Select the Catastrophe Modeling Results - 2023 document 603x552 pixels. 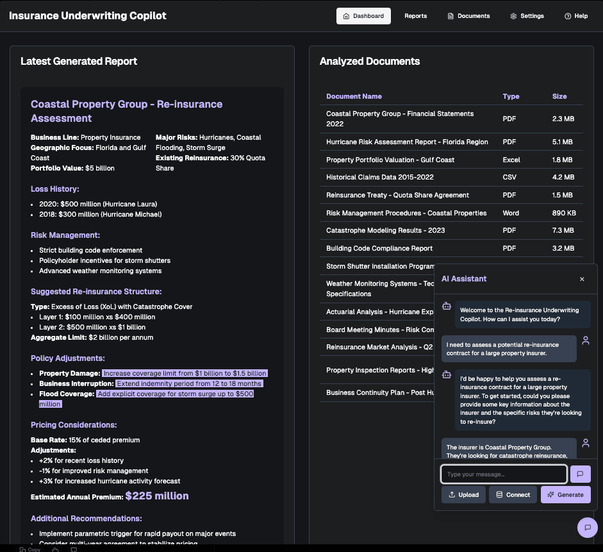point(385,230)
